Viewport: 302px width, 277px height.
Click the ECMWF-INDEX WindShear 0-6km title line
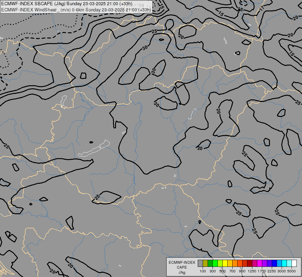click(76, 10)
